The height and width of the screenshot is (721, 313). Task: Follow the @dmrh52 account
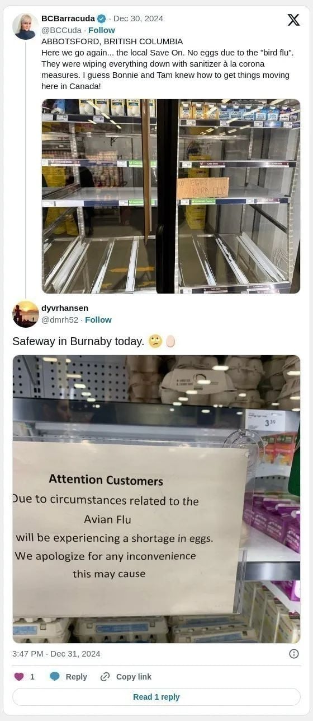(98, 319)
